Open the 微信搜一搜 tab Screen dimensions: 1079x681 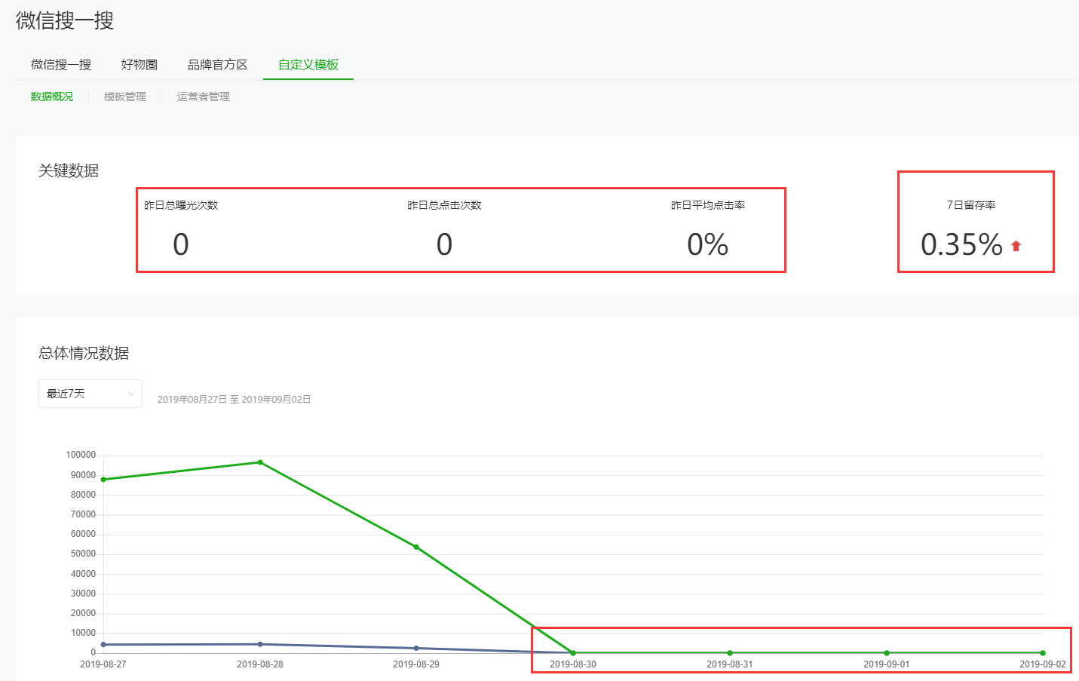[x=61, y=65]
